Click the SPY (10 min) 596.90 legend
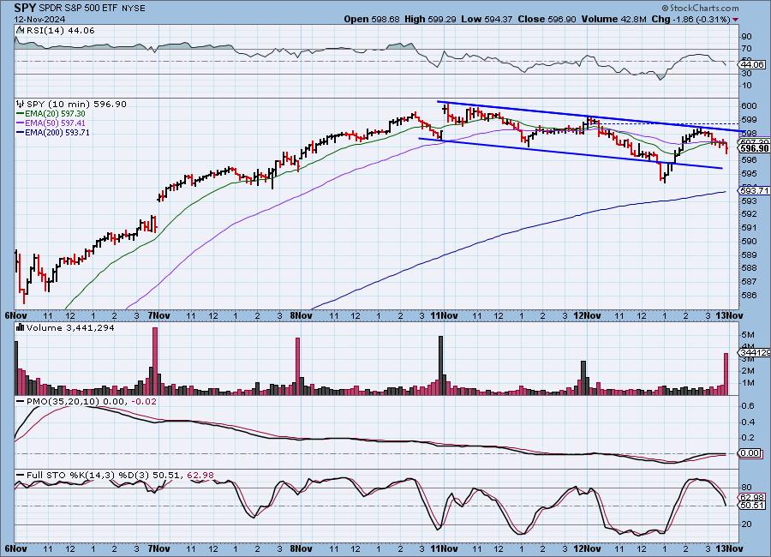 [76, 104]
